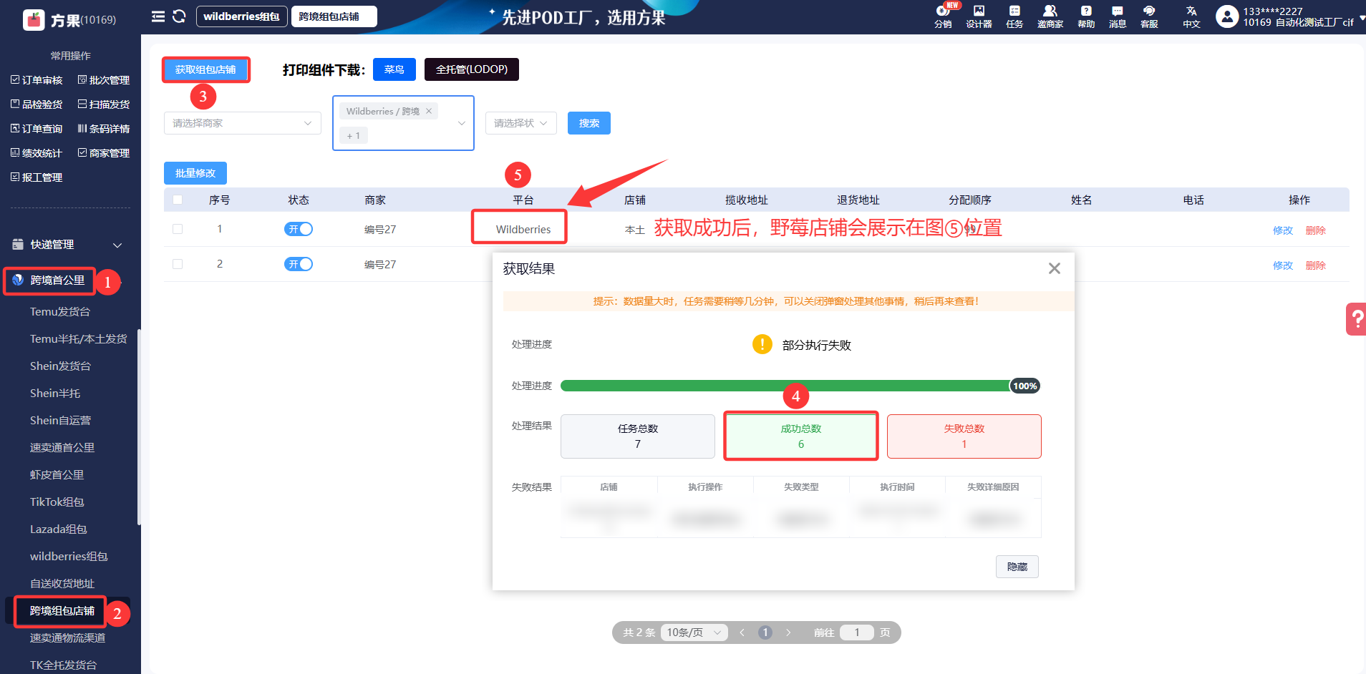Click the 失败总数 red result card
Viewport: 1366px width, 674px height.
point(964,436)
